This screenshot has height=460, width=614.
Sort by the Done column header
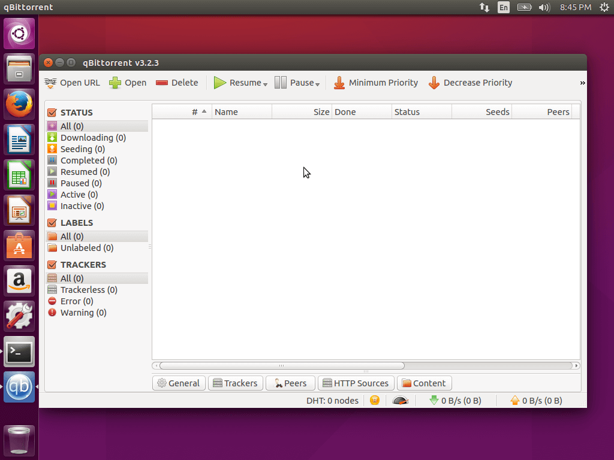tap(362, 112)
